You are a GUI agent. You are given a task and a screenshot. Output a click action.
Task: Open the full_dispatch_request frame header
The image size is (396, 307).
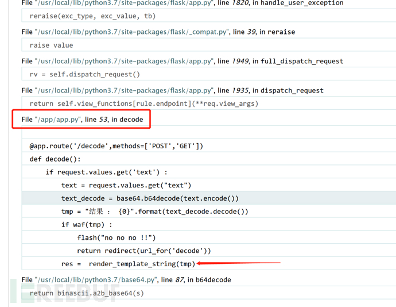182,61
